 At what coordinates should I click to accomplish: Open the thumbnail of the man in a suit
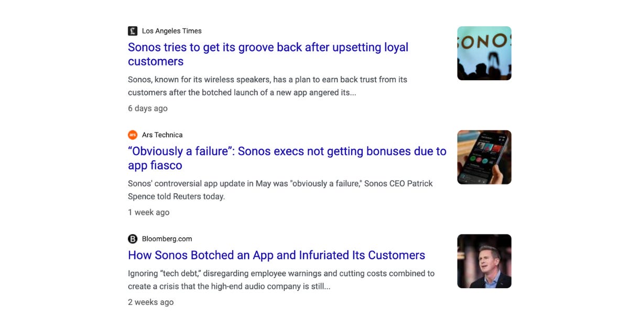point(484,261)
